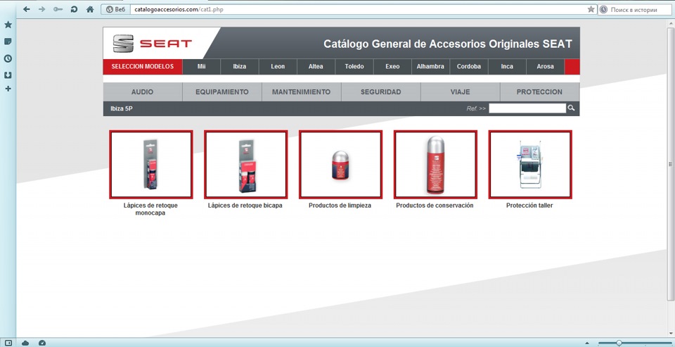Open Productos de limpieza thumbnail
Screen dimensions: 675x347
click(x=340, y=164)
